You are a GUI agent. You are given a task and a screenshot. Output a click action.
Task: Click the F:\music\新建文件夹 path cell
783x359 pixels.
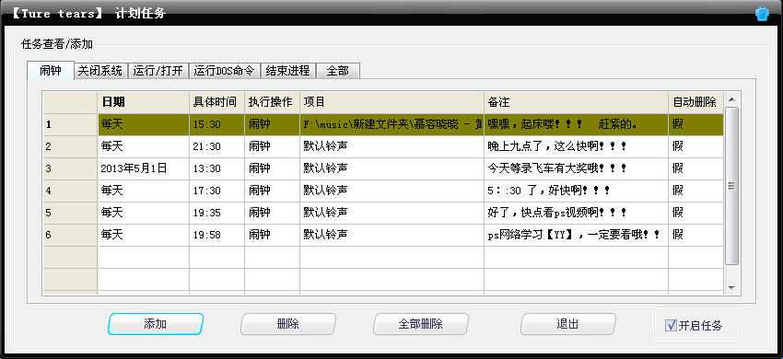(x=392, y=125)
